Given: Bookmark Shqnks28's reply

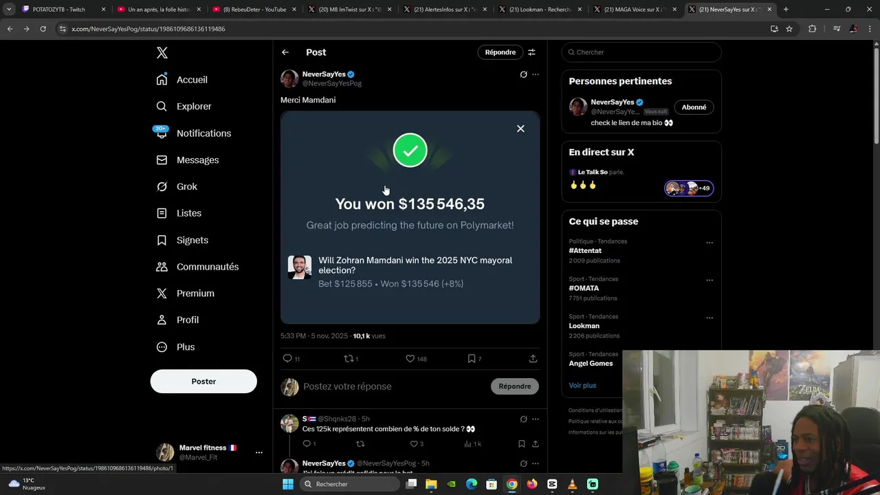Looking at the screenshot, I should 522,444.
